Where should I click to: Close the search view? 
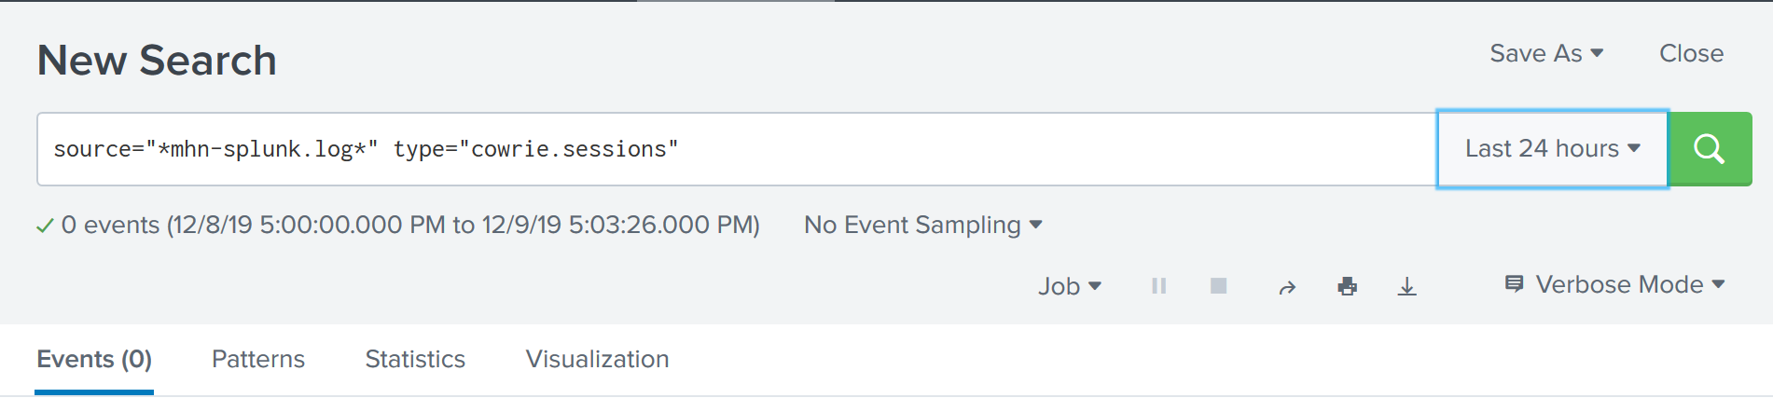pyautogui.click(x=1691, y=53)
